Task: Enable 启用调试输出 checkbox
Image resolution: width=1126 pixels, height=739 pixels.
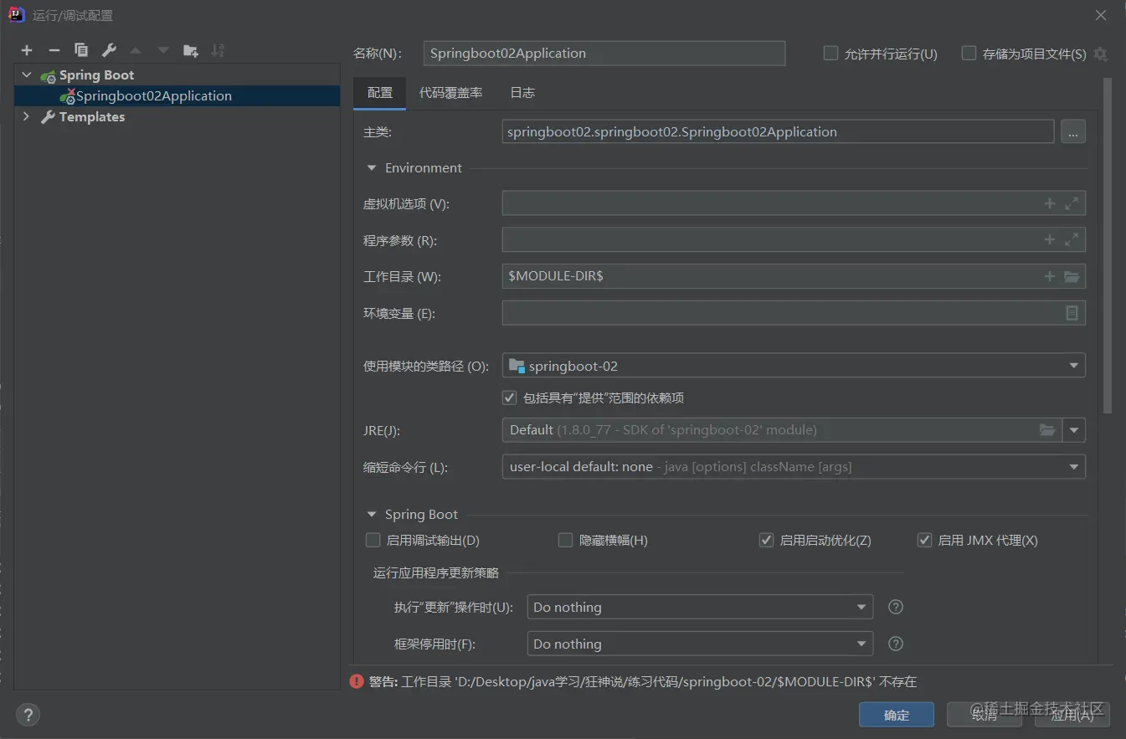Action: (x=373, y=540)
